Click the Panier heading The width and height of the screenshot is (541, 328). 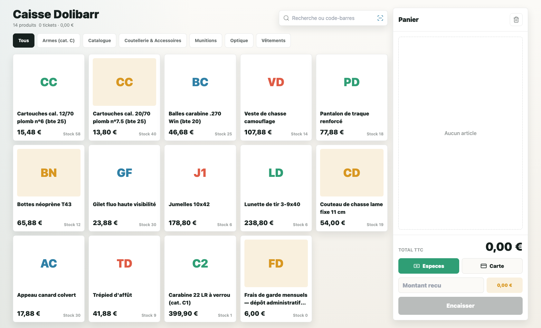coord(408,20)
